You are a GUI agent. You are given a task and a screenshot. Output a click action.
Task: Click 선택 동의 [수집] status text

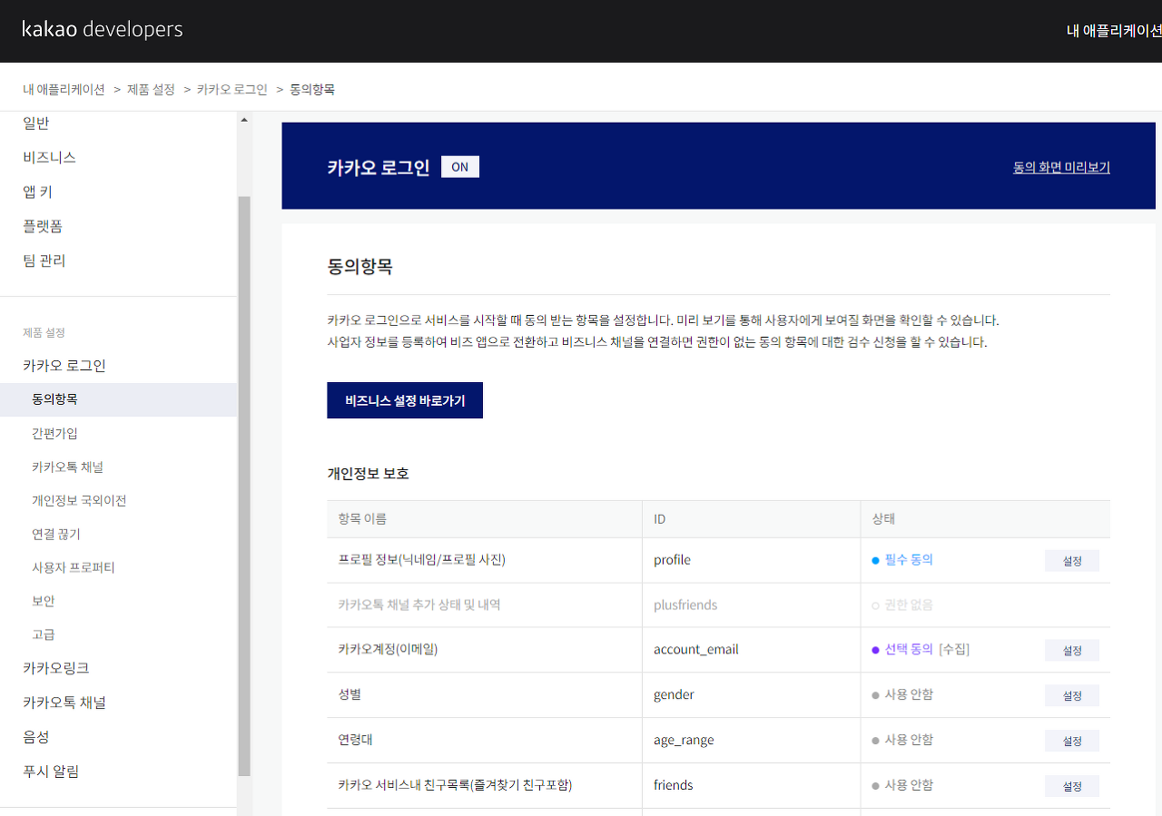pyautogui.click(x=927, y=650)
